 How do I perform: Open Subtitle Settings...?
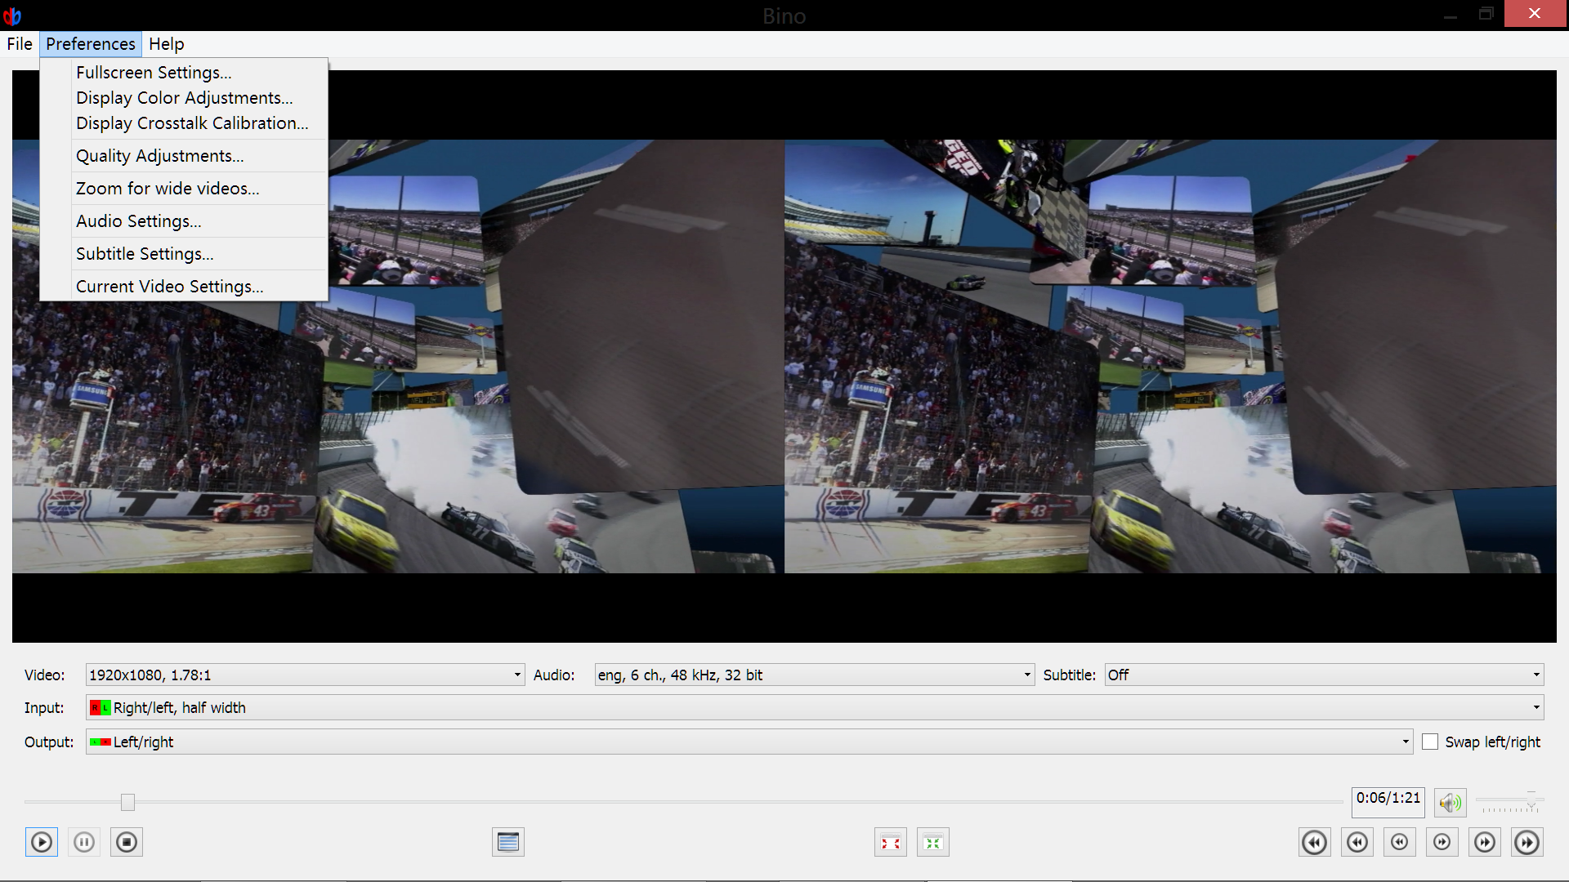click(185, 254)
